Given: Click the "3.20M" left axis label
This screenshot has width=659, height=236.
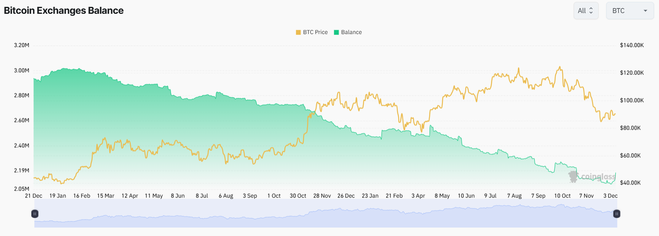Looking at the screenshot, I should (21, 45).
